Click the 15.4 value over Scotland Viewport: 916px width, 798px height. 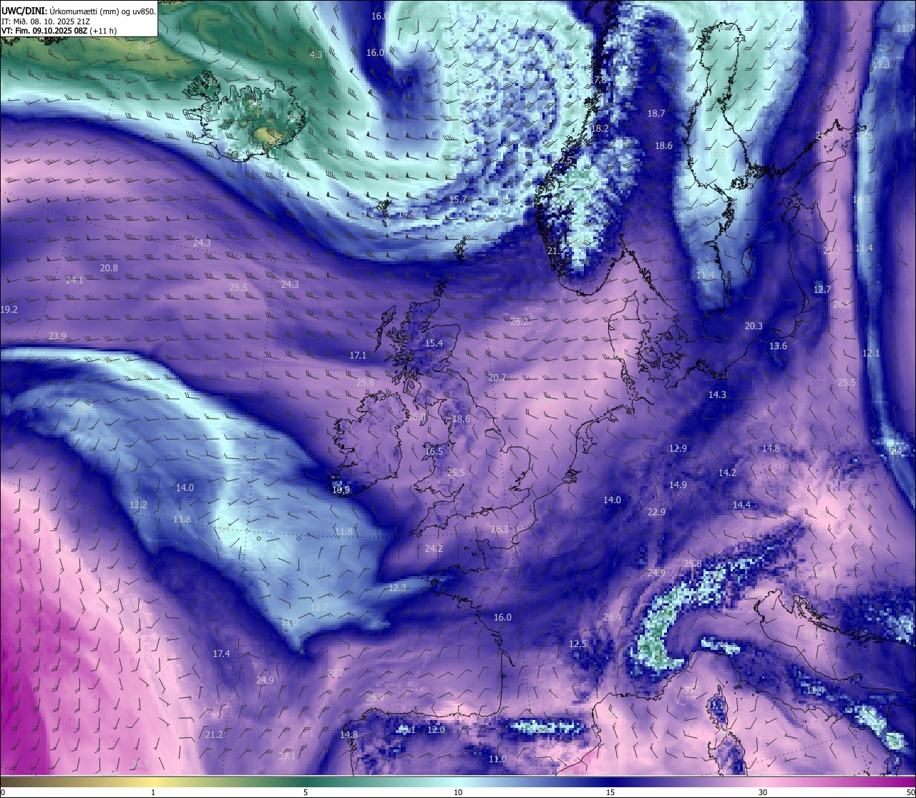(434, 344)
